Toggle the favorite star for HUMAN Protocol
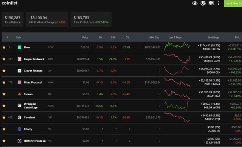242x147 pixels. pos(4,141)
